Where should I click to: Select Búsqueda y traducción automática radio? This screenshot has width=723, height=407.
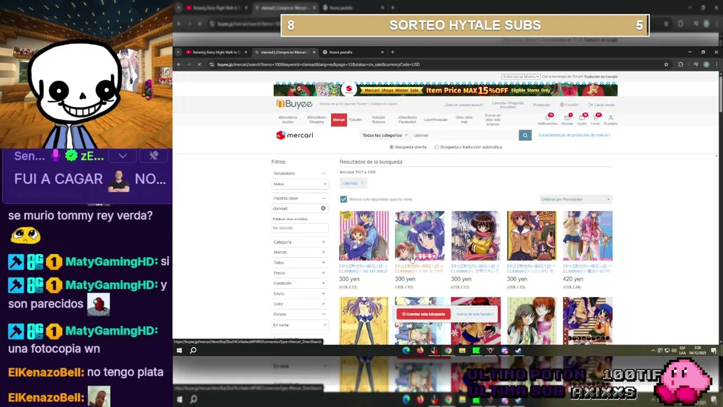pos(437,147)
